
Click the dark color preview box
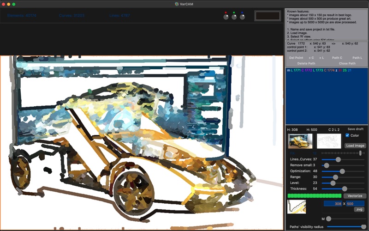268,16
